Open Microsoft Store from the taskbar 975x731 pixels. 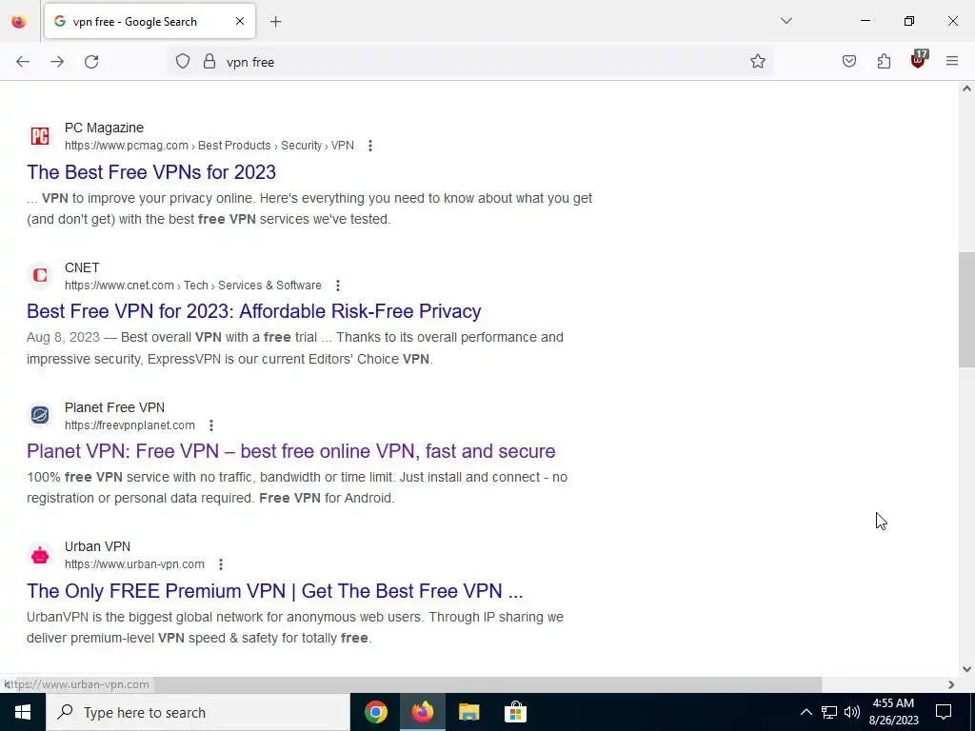click(515, 712)
